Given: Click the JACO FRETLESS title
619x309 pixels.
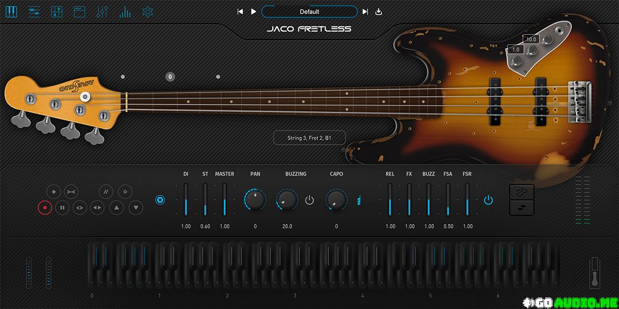Looking at the screenshot, I should coord(309,29).
